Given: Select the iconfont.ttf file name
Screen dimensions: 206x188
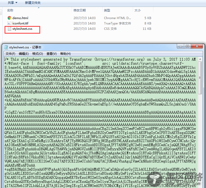Looking at the screenshot, I should tap(20, 23).
